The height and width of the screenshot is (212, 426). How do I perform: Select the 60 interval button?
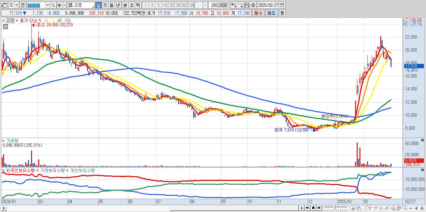[184, 5]
